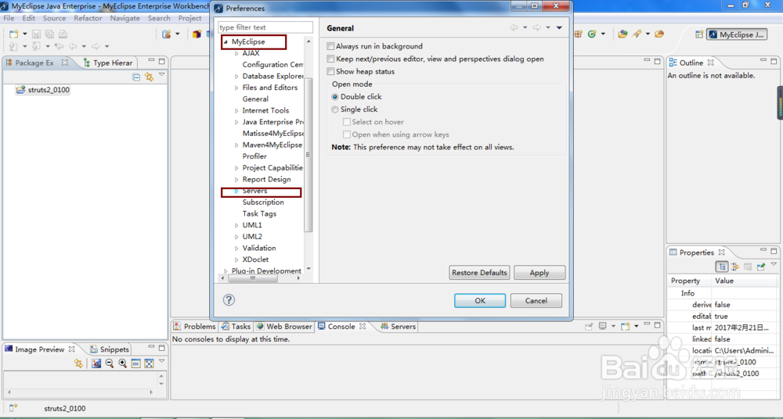This screenshot has height=419, width=783.
Task: Click the Print toolbar icon in workbench
Action: coord(63,34)
